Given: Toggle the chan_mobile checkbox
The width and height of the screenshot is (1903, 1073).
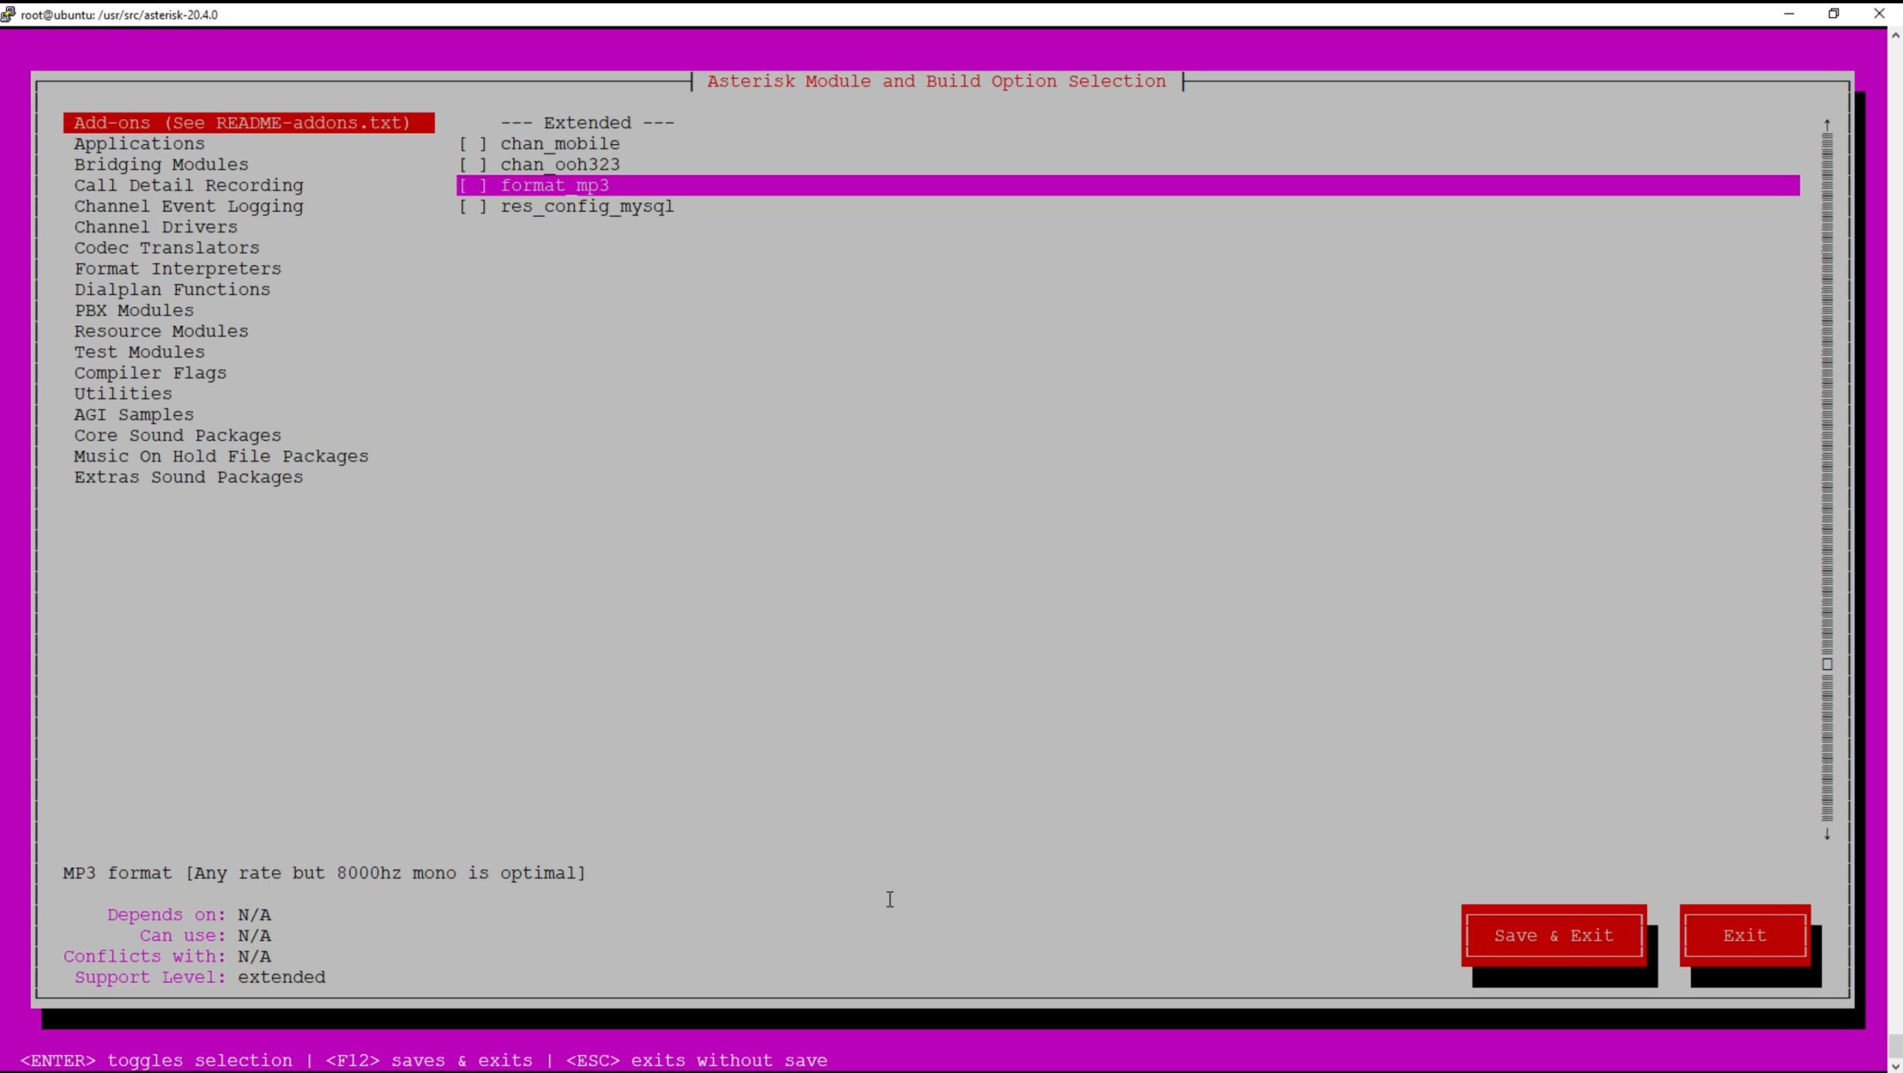Looking at the screenshot, I should pos(473,143).
